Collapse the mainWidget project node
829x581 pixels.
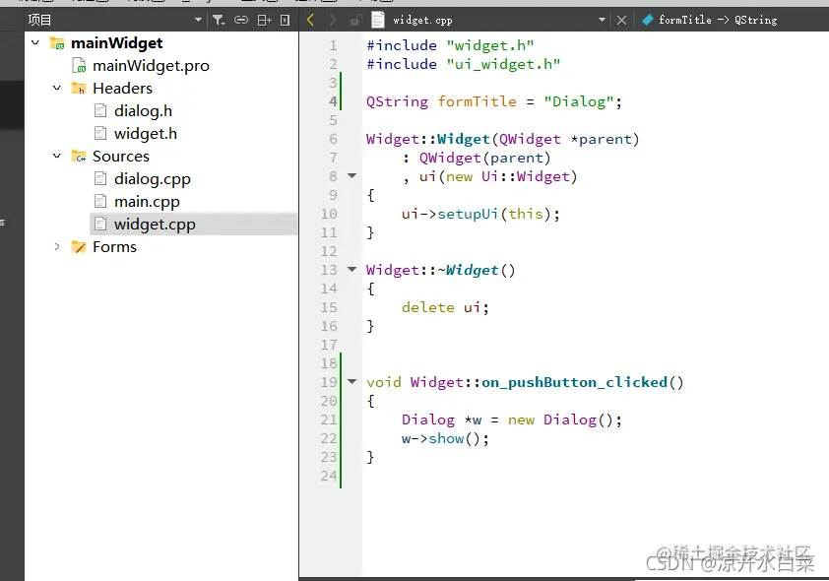[35, 42]
